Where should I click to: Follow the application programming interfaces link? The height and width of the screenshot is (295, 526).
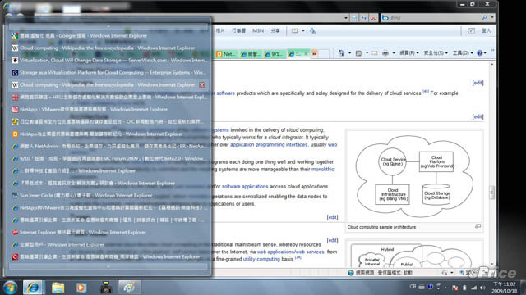pyautogui.click(x=269, y=144)
